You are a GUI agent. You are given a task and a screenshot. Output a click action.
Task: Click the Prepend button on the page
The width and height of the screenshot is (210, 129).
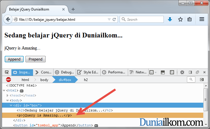(x=35, y=59)
